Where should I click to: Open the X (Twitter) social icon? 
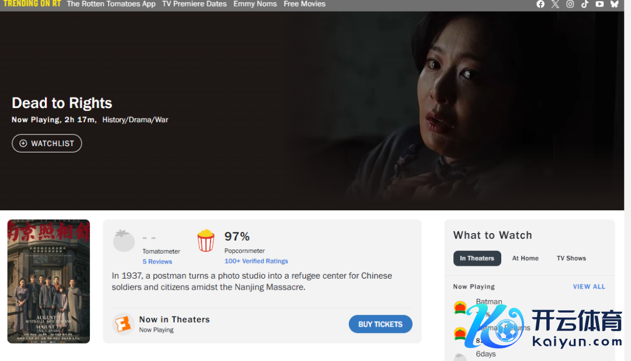coord(556,4)
